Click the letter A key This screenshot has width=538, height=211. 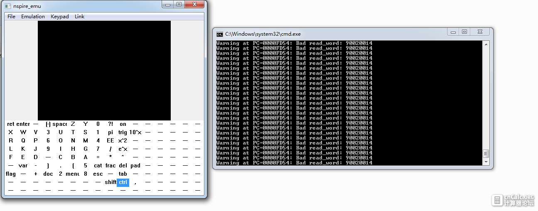(x=86, y=157)
